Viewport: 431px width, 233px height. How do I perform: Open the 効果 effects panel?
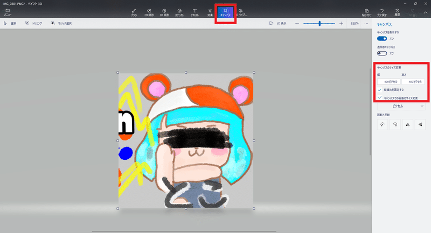point(210,12)
